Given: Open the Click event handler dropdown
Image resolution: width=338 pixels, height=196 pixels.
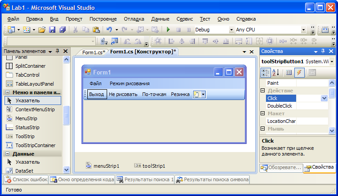Looking at the screenshot, I should [x=324, y=98].
